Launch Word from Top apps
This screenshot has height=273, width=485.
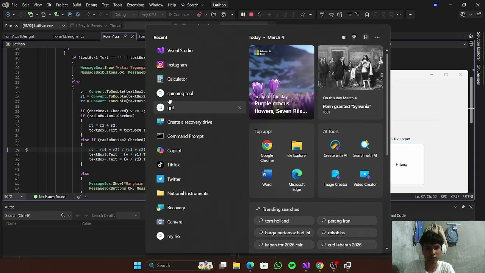coord(267,178)
